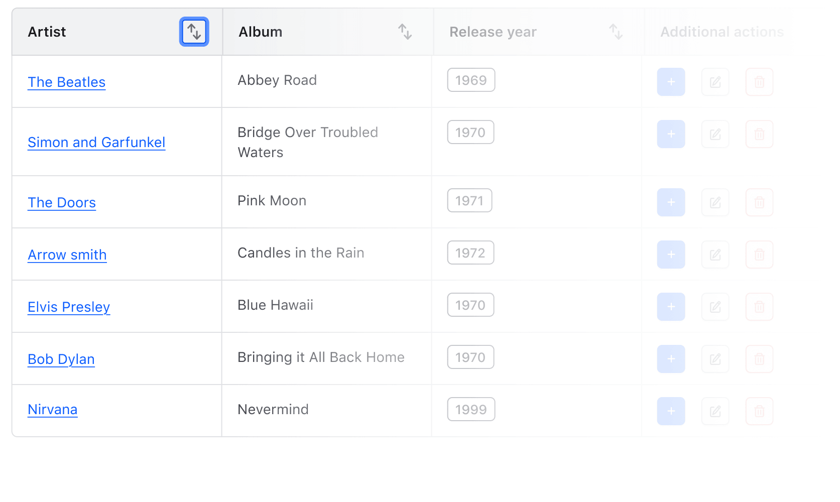Open the Nirvana artist link
The height and width of the screenshot is (502, 840).
click(x=52, y=409)
